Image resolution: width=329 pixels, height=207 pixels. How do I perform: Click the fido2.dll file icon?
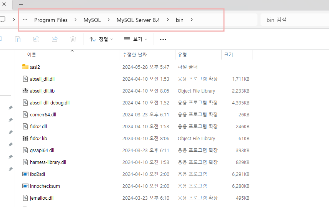coord(25,127)
